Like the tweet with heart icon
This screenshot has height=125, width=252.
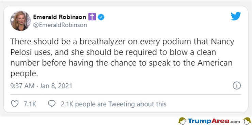click(x=15, y=104)
